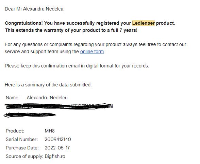
Task: Click the 'Here is a summary' heading
Action: tap(48, 85)
